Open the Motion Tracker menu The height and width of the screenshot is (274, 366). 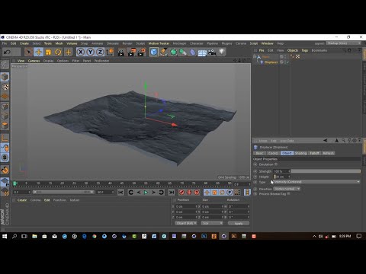tap(159, 43)
